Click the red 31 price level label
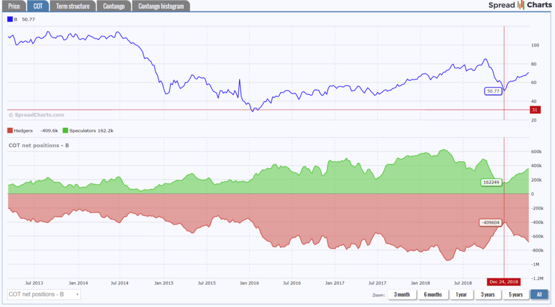Screen dimensions: 555x307 (x=535, y=110)
